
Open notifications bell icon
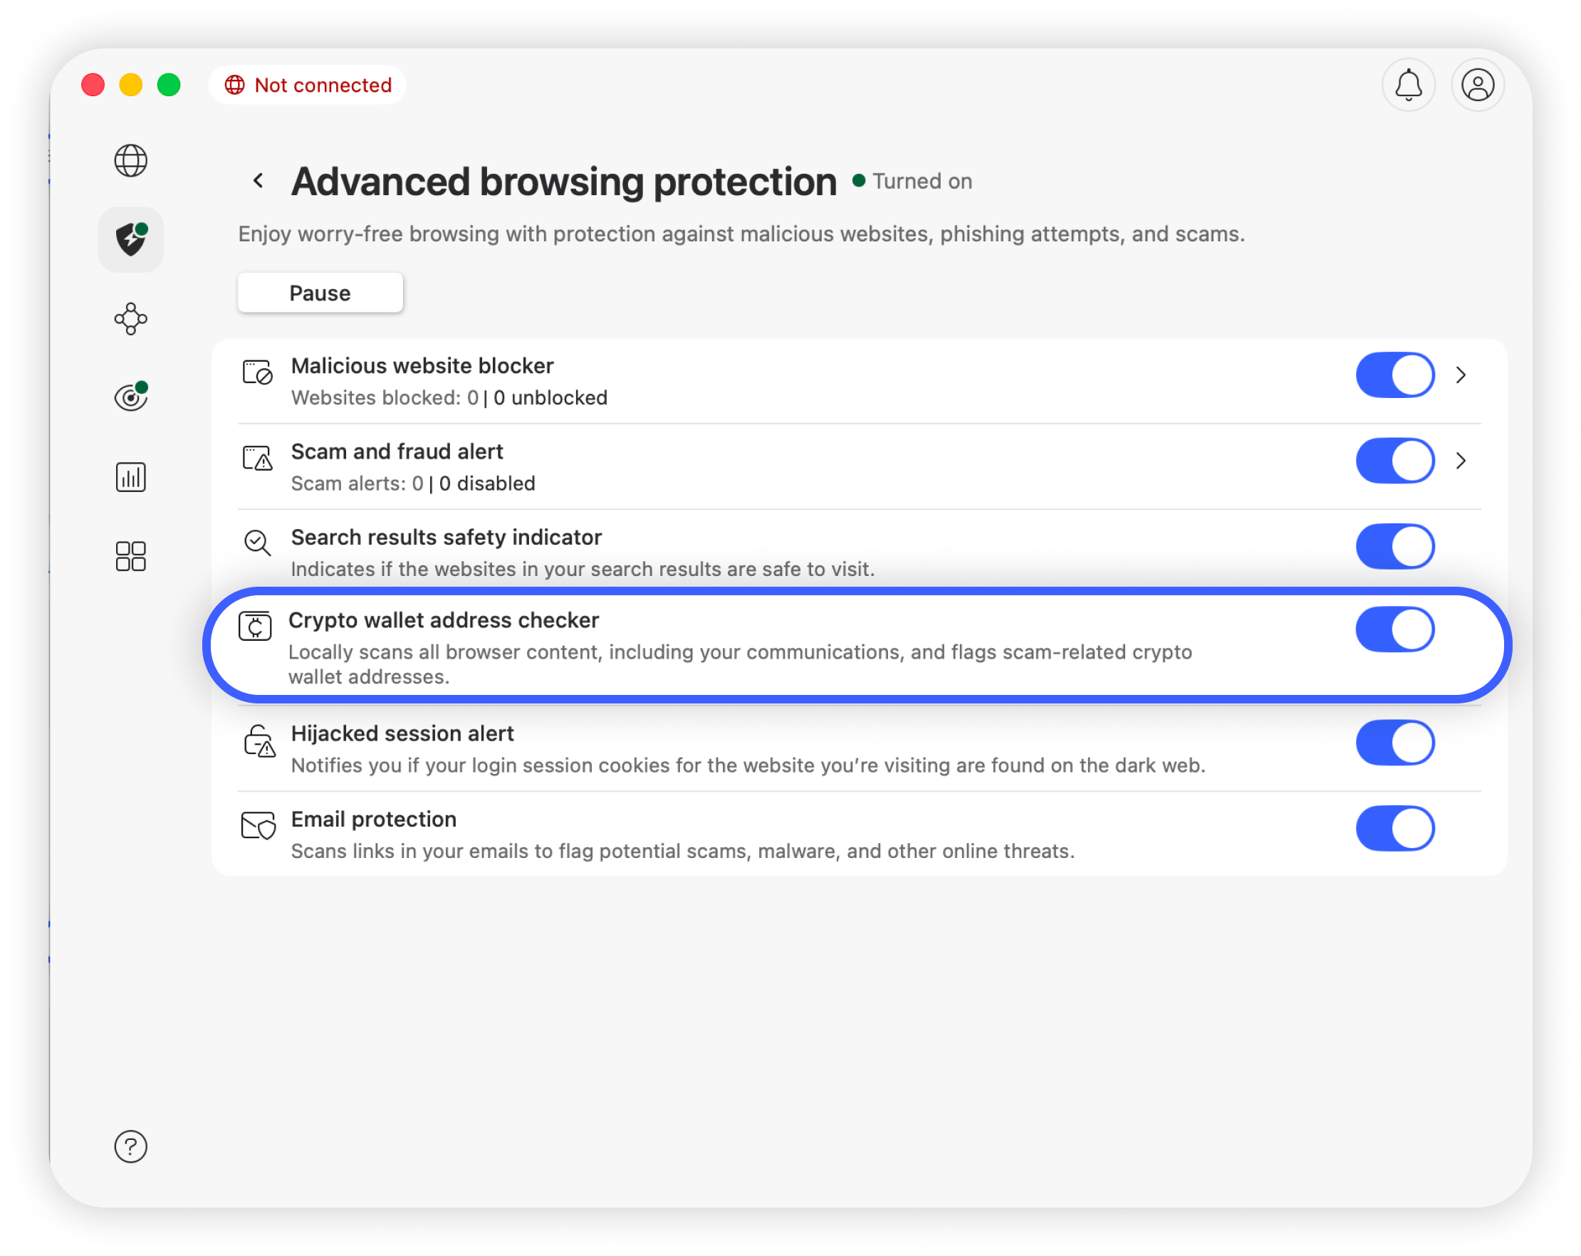coord(1408,85)
